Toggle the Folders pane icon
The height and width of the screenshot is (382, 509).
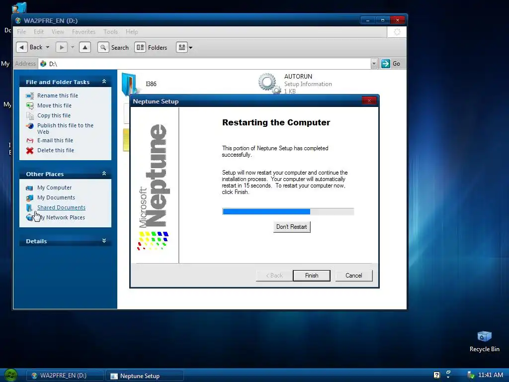[x=140, y=47]
